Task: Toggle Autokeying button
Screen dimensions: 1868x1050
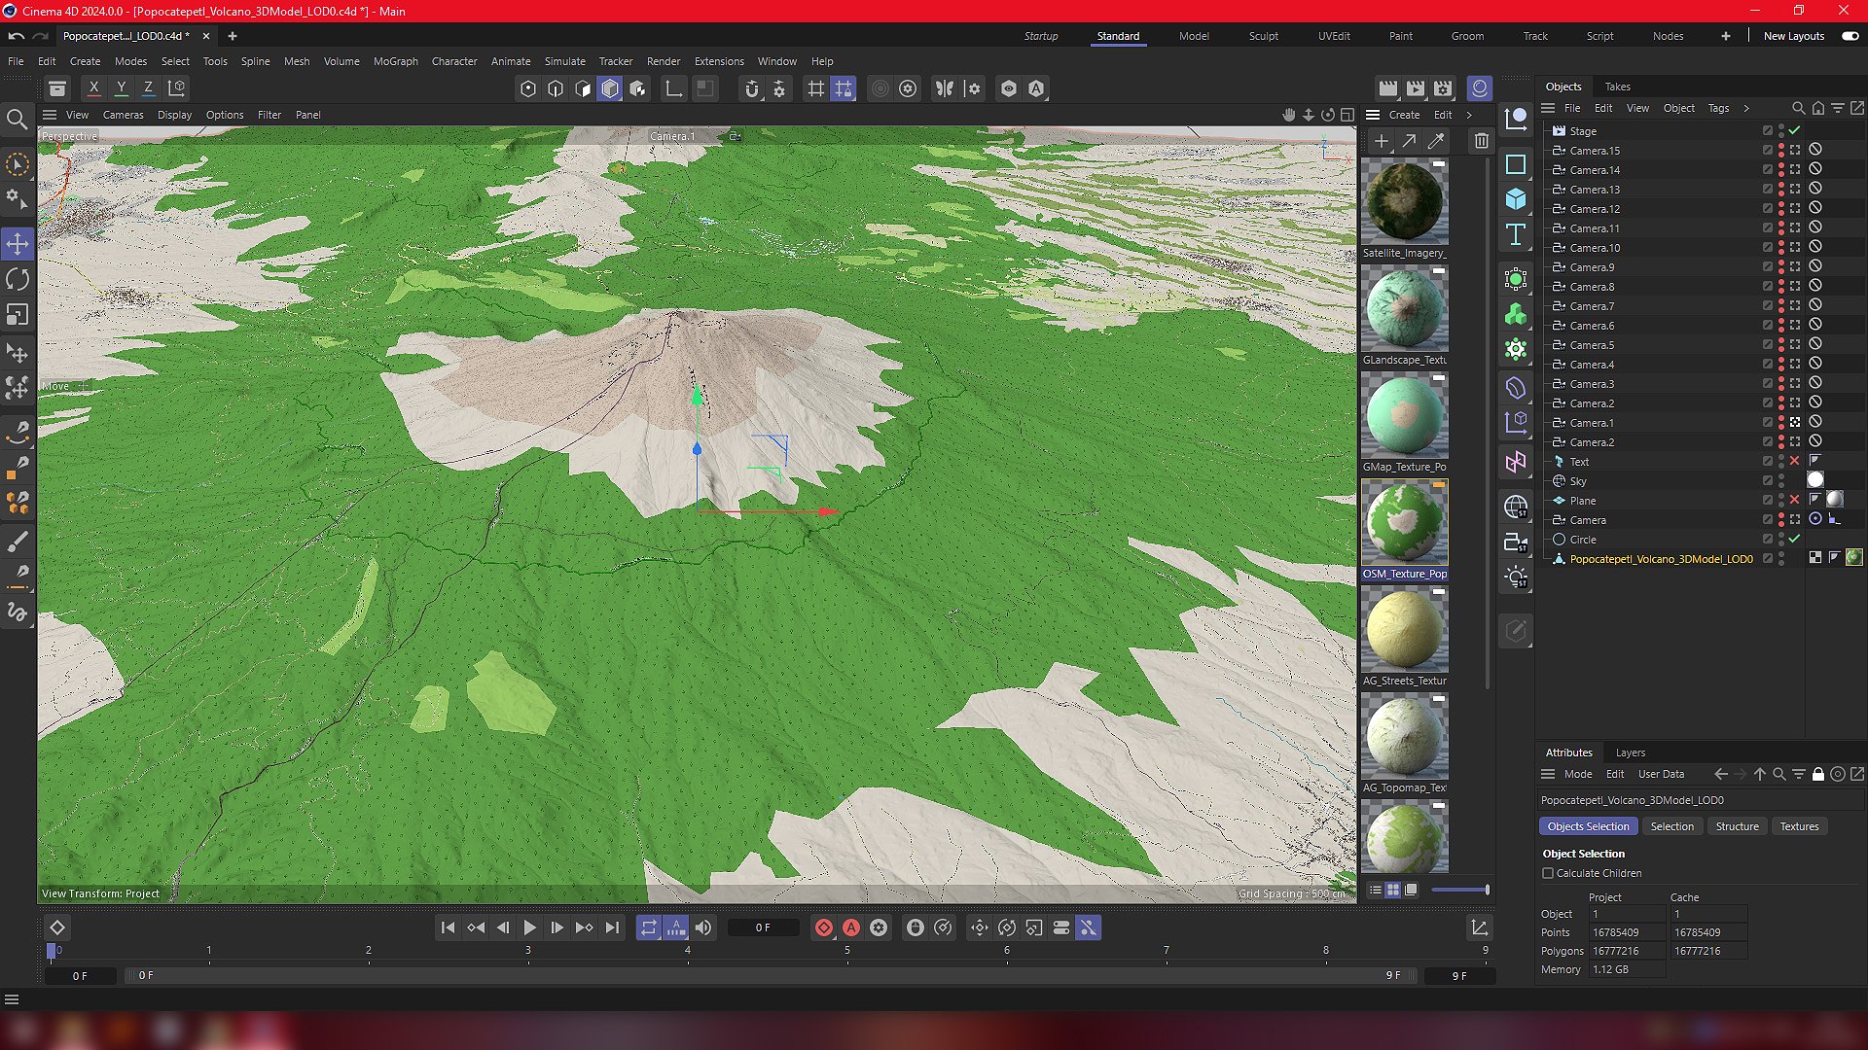Action: (851, 927)
